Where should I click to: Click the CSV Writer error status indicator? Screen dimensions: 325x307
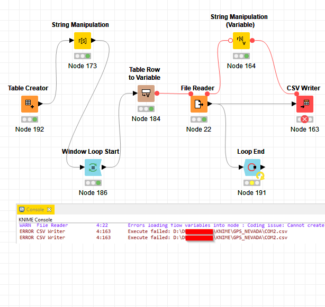click(304, 119)
